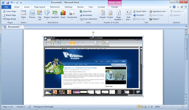Open the File tab

tap(6, 7)
